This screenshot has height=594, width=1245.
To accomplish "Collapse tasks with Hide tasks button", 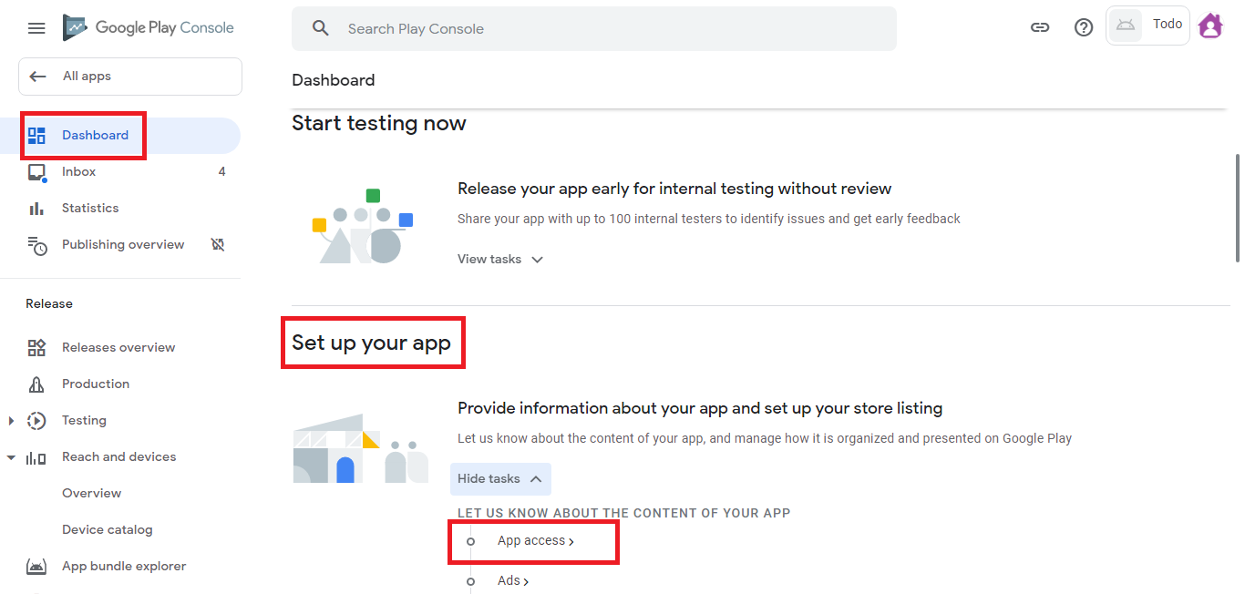I will [x=500, y=479].
